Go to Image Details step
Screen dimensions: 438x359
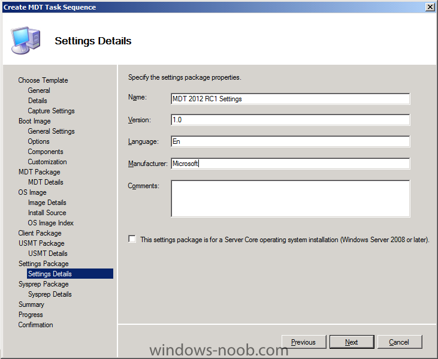tap(47, 203)
